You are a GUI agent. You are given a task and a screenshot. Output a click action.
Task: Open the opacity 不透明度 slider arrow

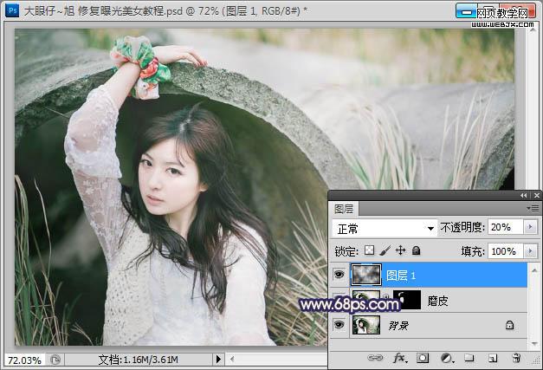coord(530,227)
